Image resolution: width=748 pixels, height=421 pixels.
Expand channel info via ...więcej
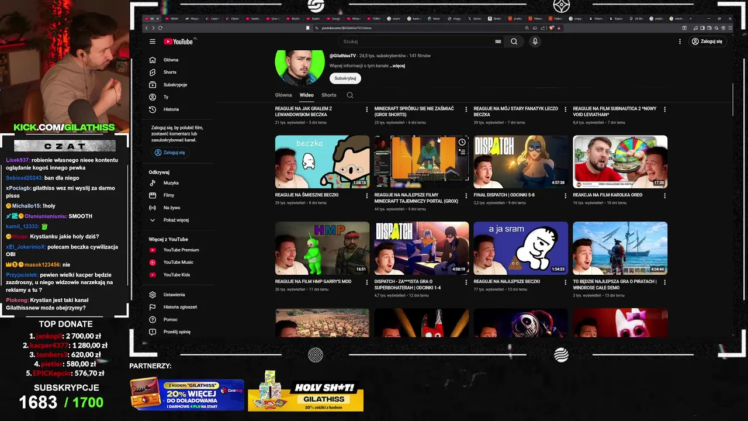pyautogui.click(x=397, y=66)
